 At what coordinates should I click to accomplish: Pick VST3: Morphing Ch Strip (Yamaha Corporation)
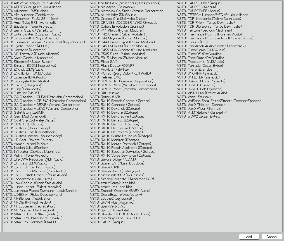click(127, 11)
